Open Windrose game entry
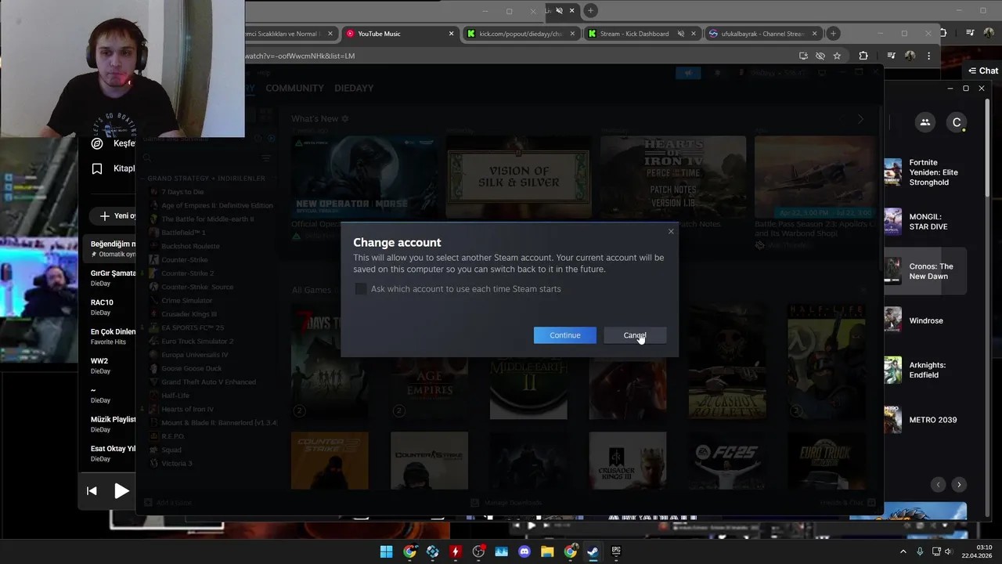Image resolution: width=1002 pixels, height=564 pixels. tap(925, 320)
